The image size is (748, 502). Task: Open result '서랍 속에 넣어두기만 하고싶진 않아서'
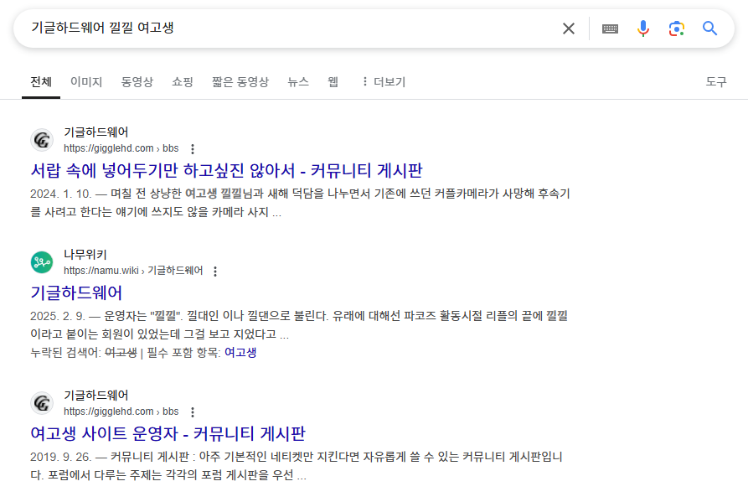coord(227,170)
